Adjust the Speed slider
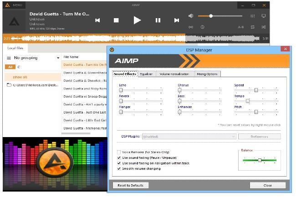Viewport: 296px width, 197px height. (256, 90)
